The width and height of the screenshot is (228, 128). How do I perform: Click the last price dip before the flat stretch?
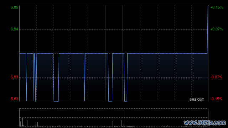126,77
